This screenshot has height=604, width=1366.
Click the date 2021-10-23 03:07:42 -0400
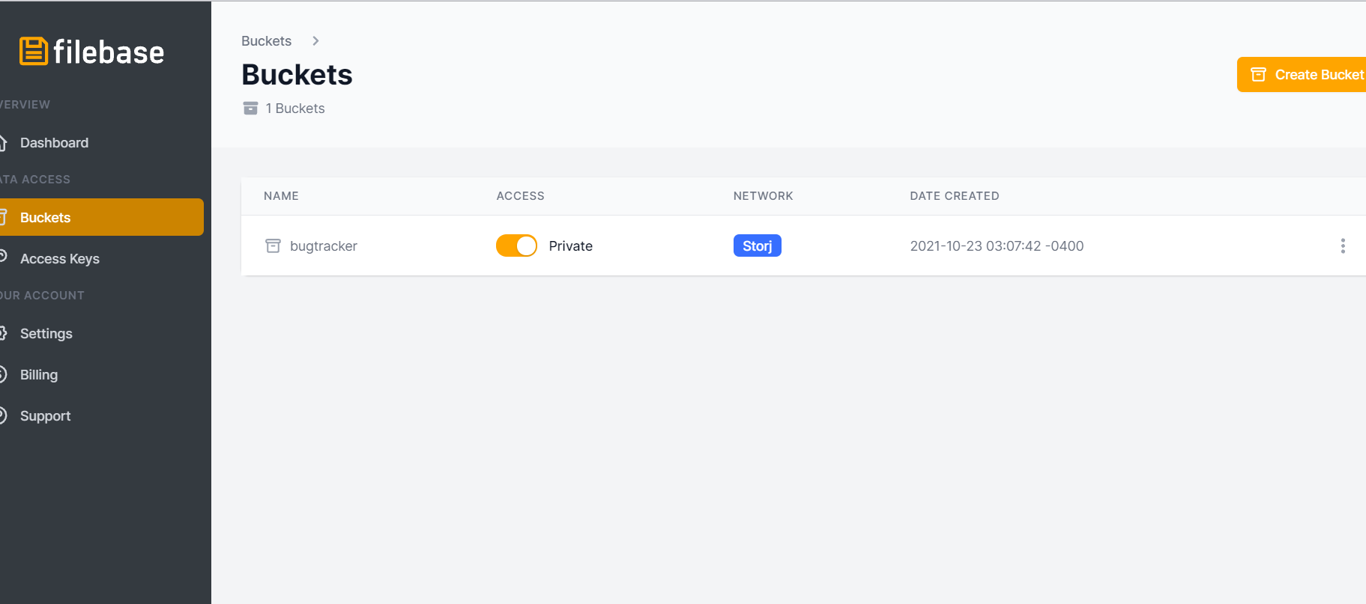coord(997,246)
